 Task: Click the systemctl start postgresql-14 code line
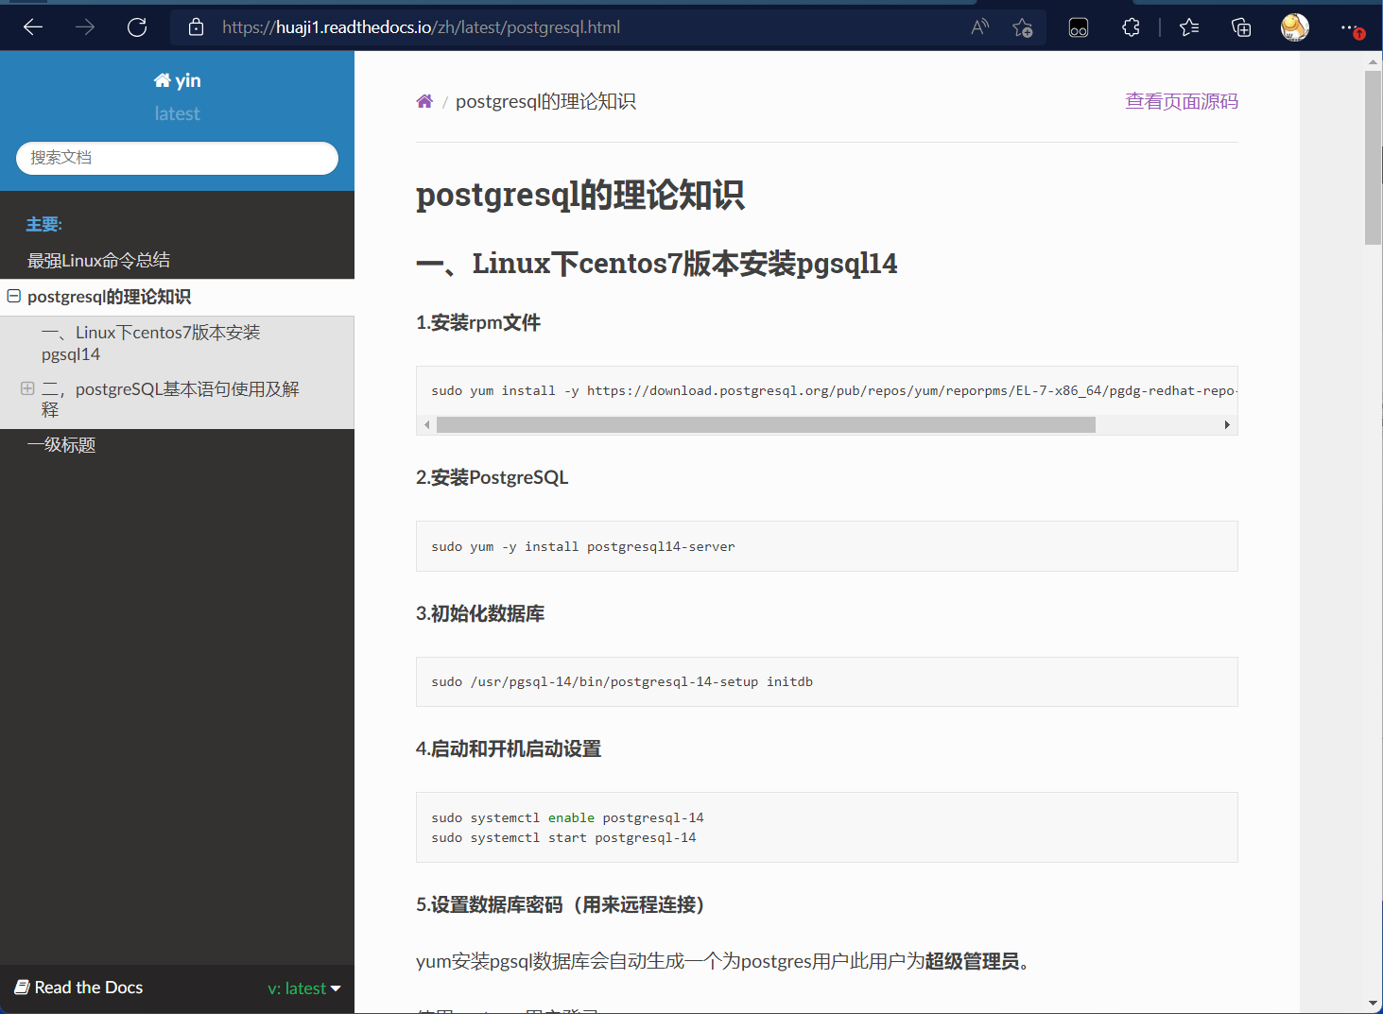pyautogui.click(x=563, y=837)
